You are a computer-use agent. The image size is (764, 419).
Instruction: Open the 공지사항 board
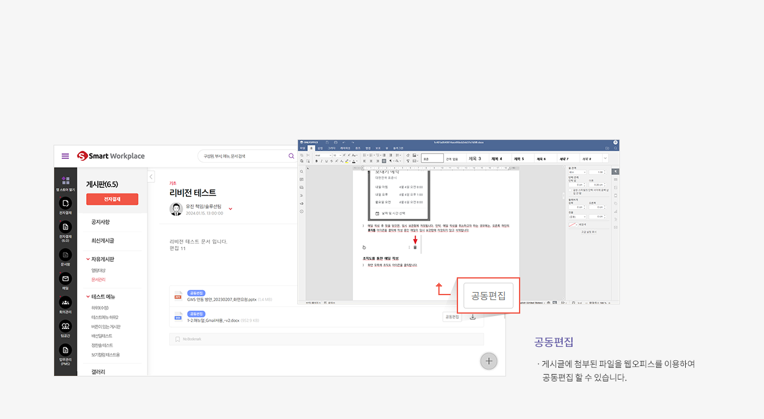[100, 222]
